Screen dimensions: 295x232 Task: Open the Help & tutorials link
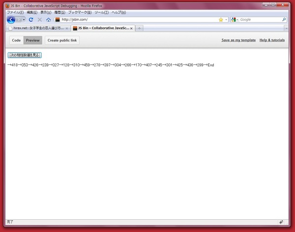click(x=272, y=40)
